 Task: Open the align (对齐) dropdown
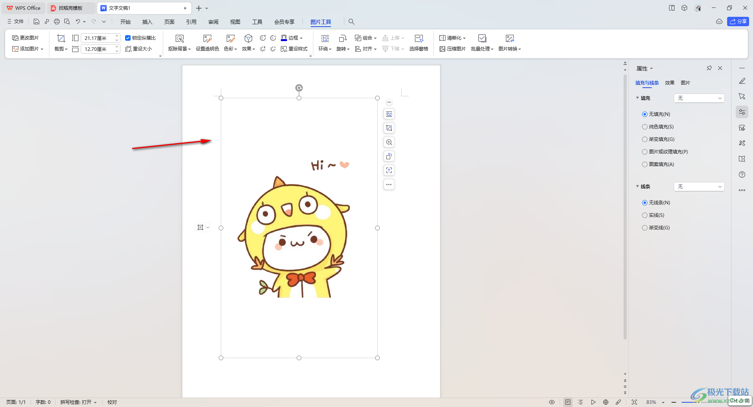click(366, 49)
